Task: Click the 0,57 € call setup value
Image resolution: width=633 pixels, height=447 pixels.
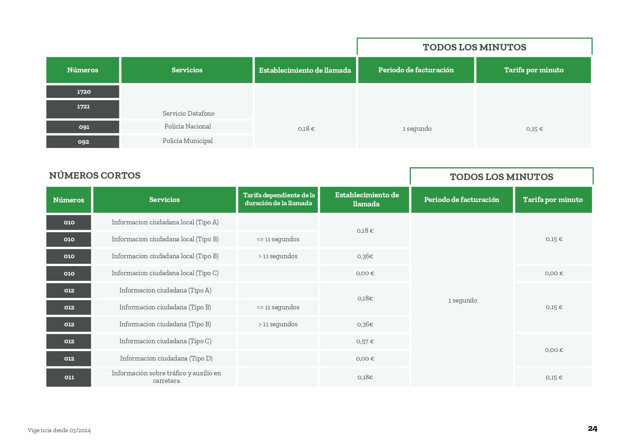Action: tap(365, 341)
